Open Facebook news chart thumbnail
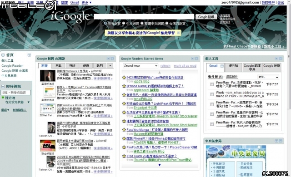Screen dimensions: 291x177 pyautogui.click(x=50, y=92)
